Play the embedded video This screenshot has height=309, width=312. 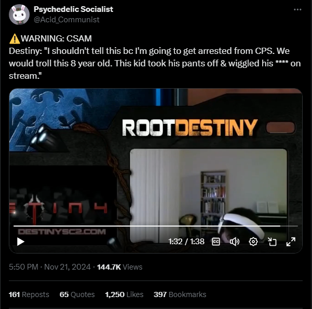(x=20, y=242)
